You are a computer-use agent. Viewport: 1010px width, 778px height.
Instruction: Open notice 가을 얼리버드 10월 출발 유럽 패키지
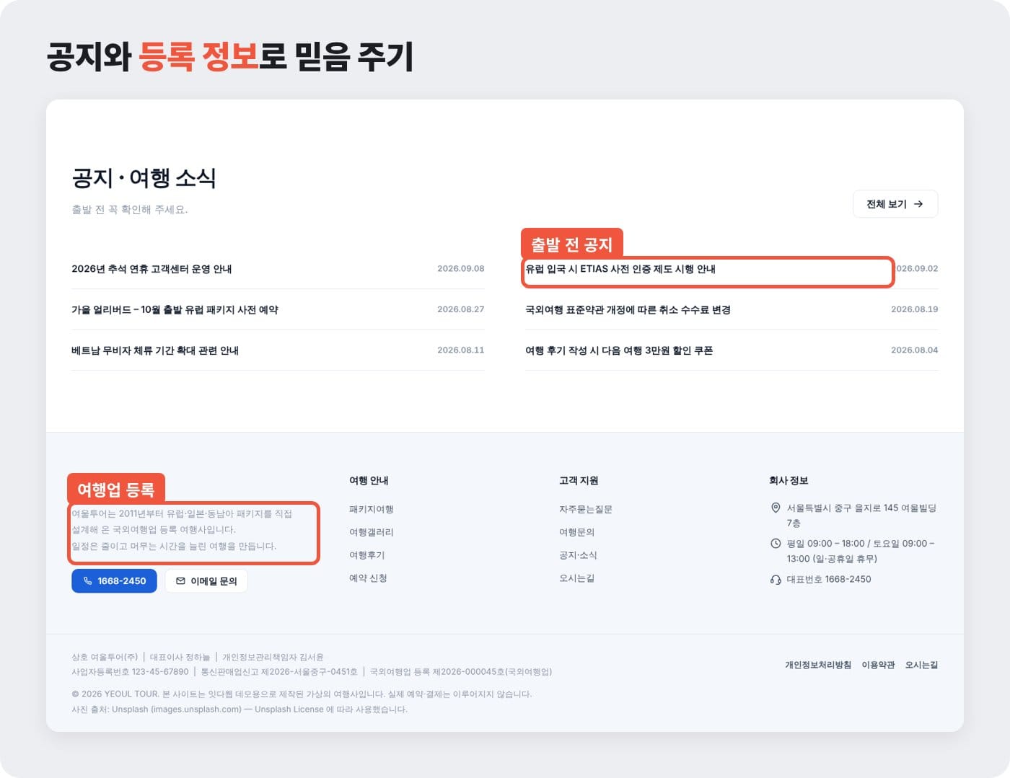tap(175, 309)
